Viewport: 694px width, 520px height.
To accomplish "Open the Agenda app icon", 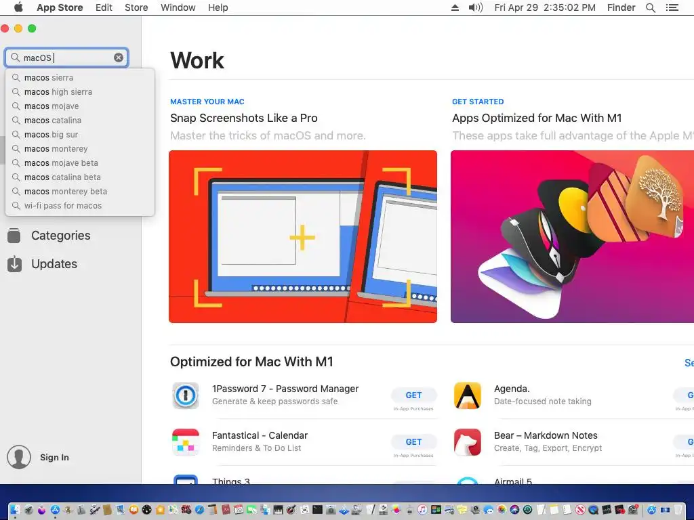I will click(x=468, y=395).
